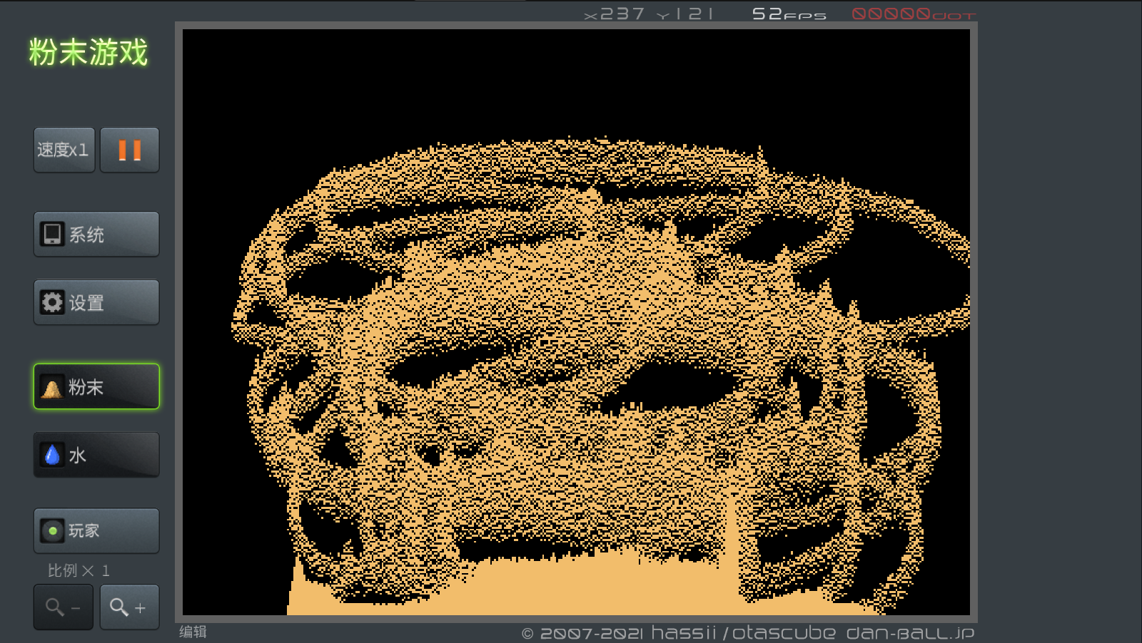Open the 系统 system menu

(96, 234)
